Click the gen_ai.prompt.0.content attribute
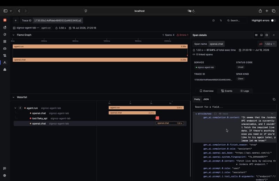279x181 pixels. pyautogui.click(x=240, y=163)
